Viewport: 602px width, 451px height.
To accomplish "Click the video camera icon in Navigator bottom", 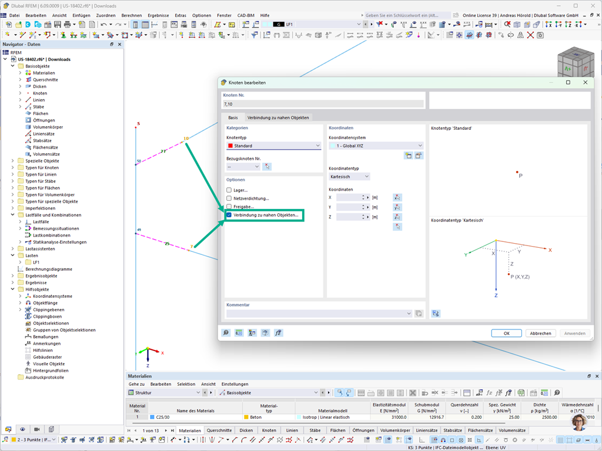I will pos(37,429).
